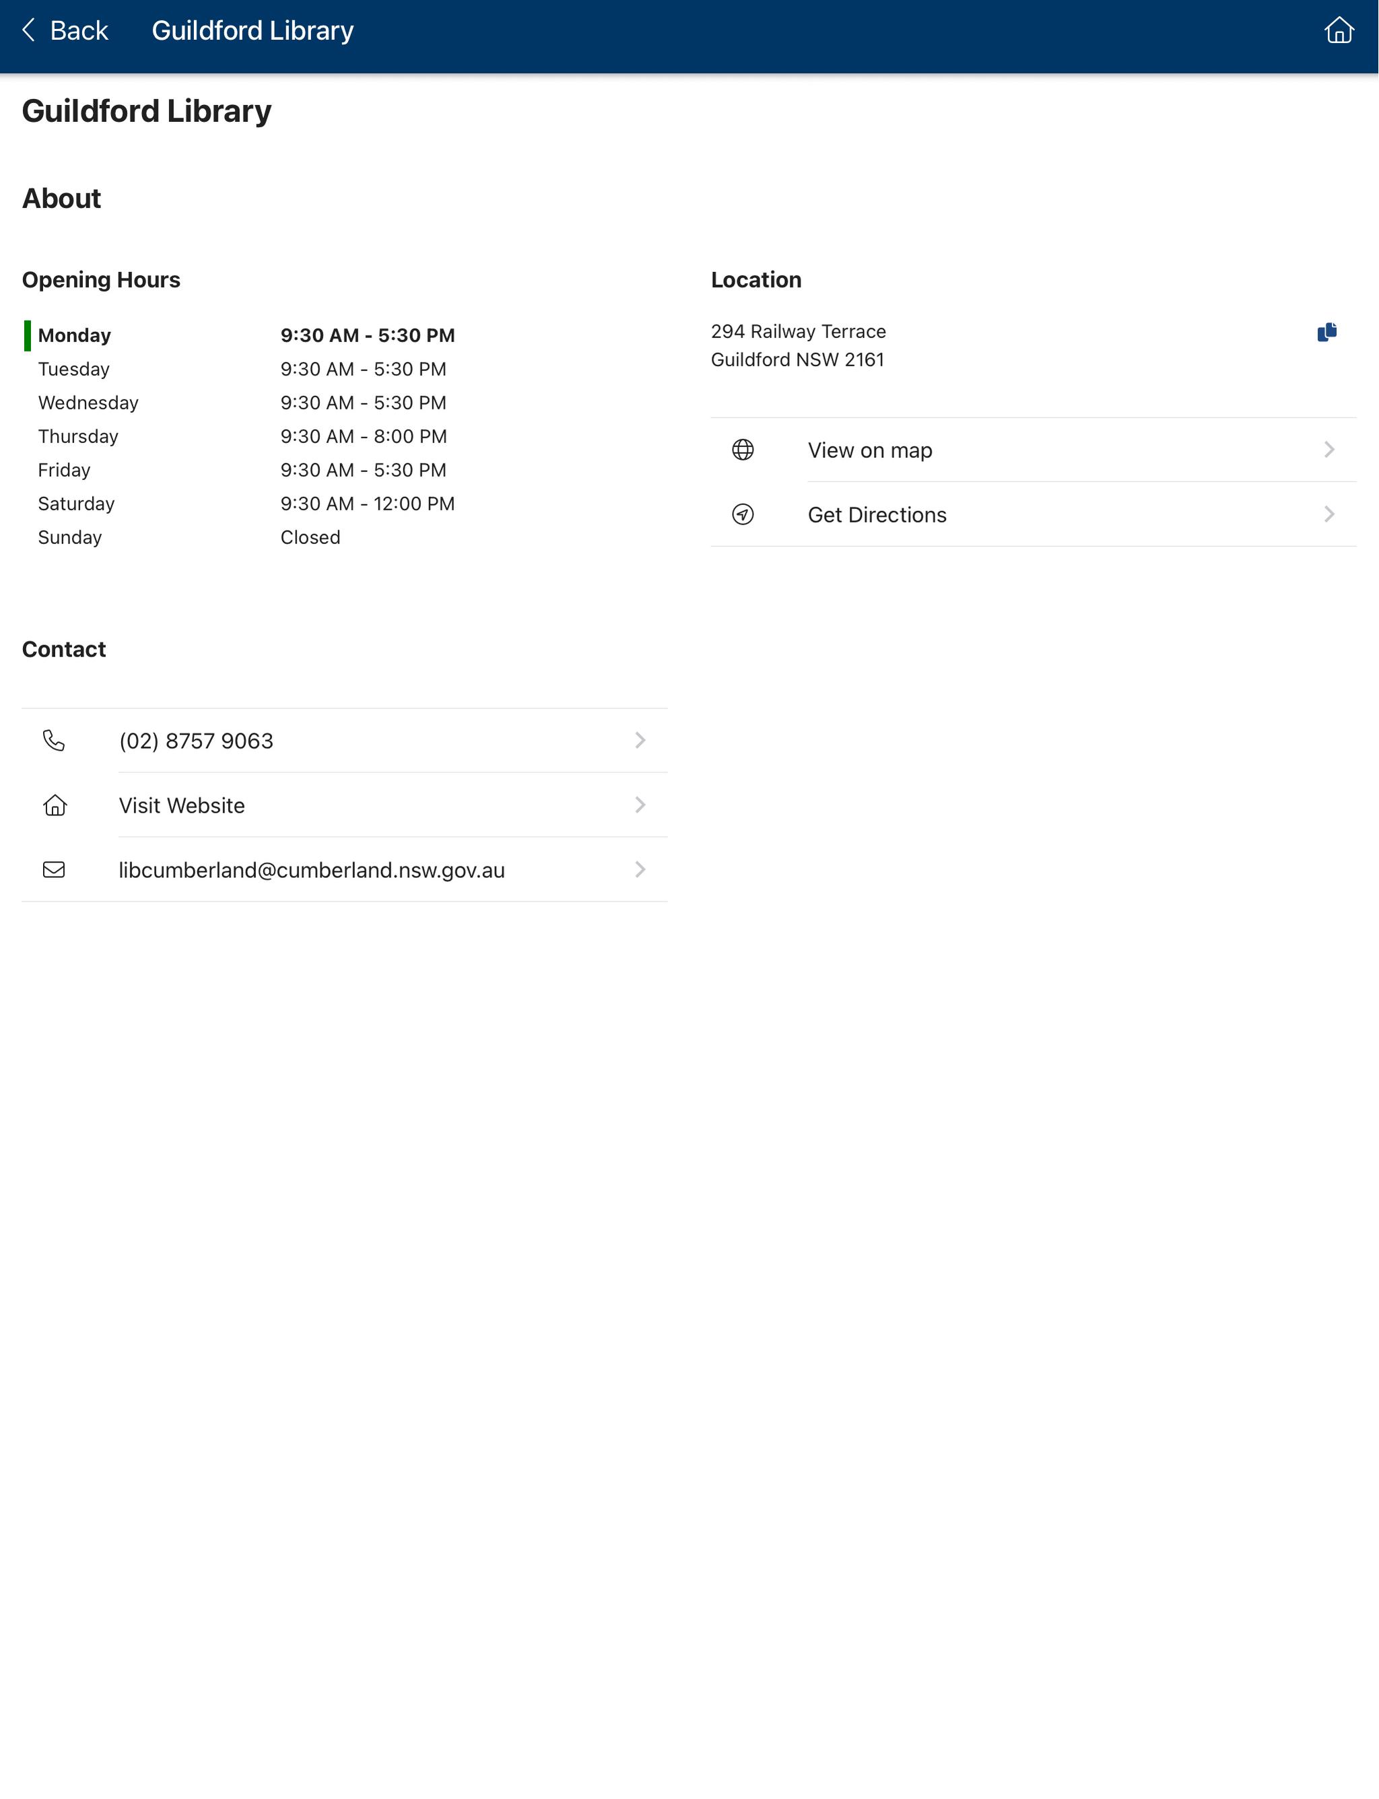Copy the library address with copy icon
The image size is (1379, 1799).
[x=1326, y=331]
